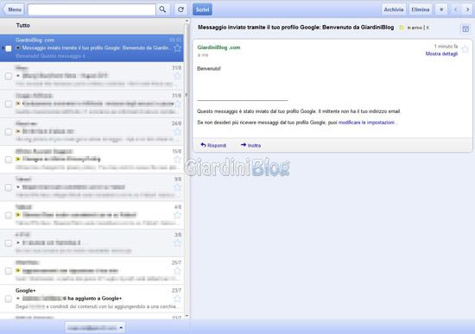The image size is (475, 334).
Task: Tick checkbox of the 25/7 email
Action: 9,271
